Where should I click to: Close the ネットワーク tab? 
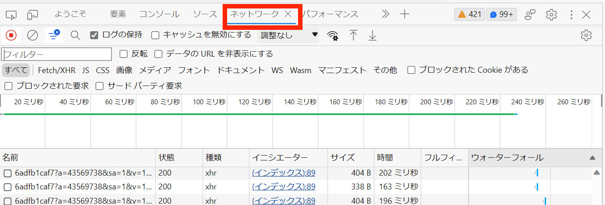point(288,14)
